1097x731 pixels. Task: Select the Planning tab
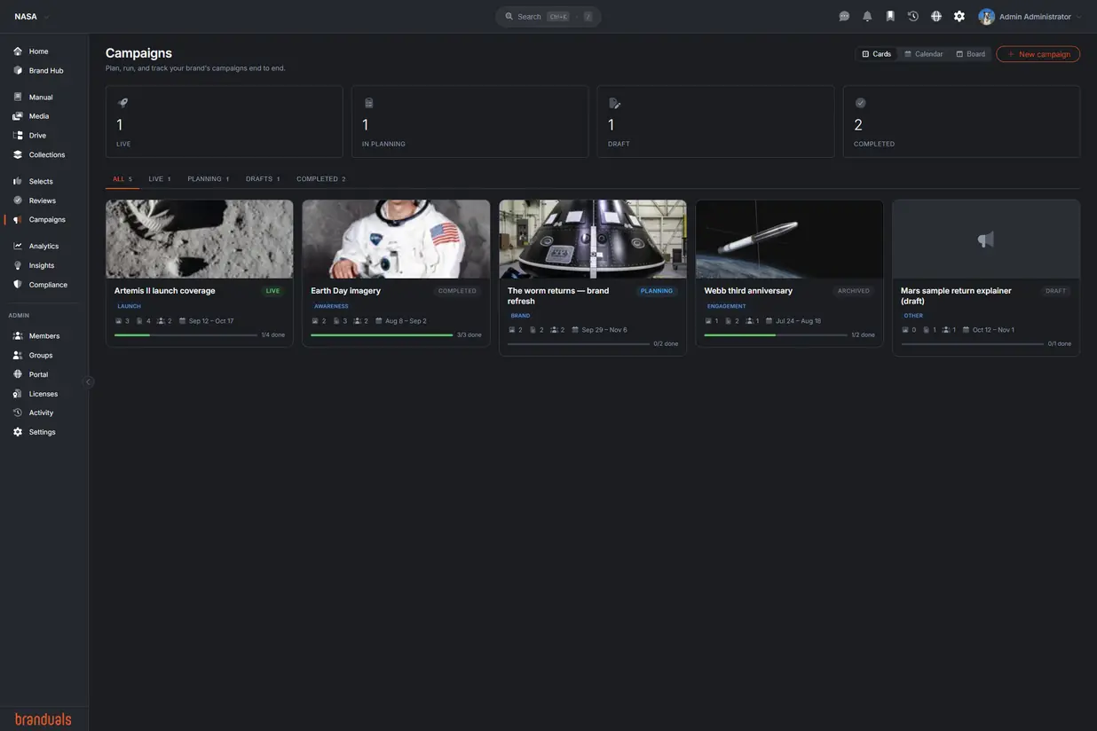click(x=208, y=179)
